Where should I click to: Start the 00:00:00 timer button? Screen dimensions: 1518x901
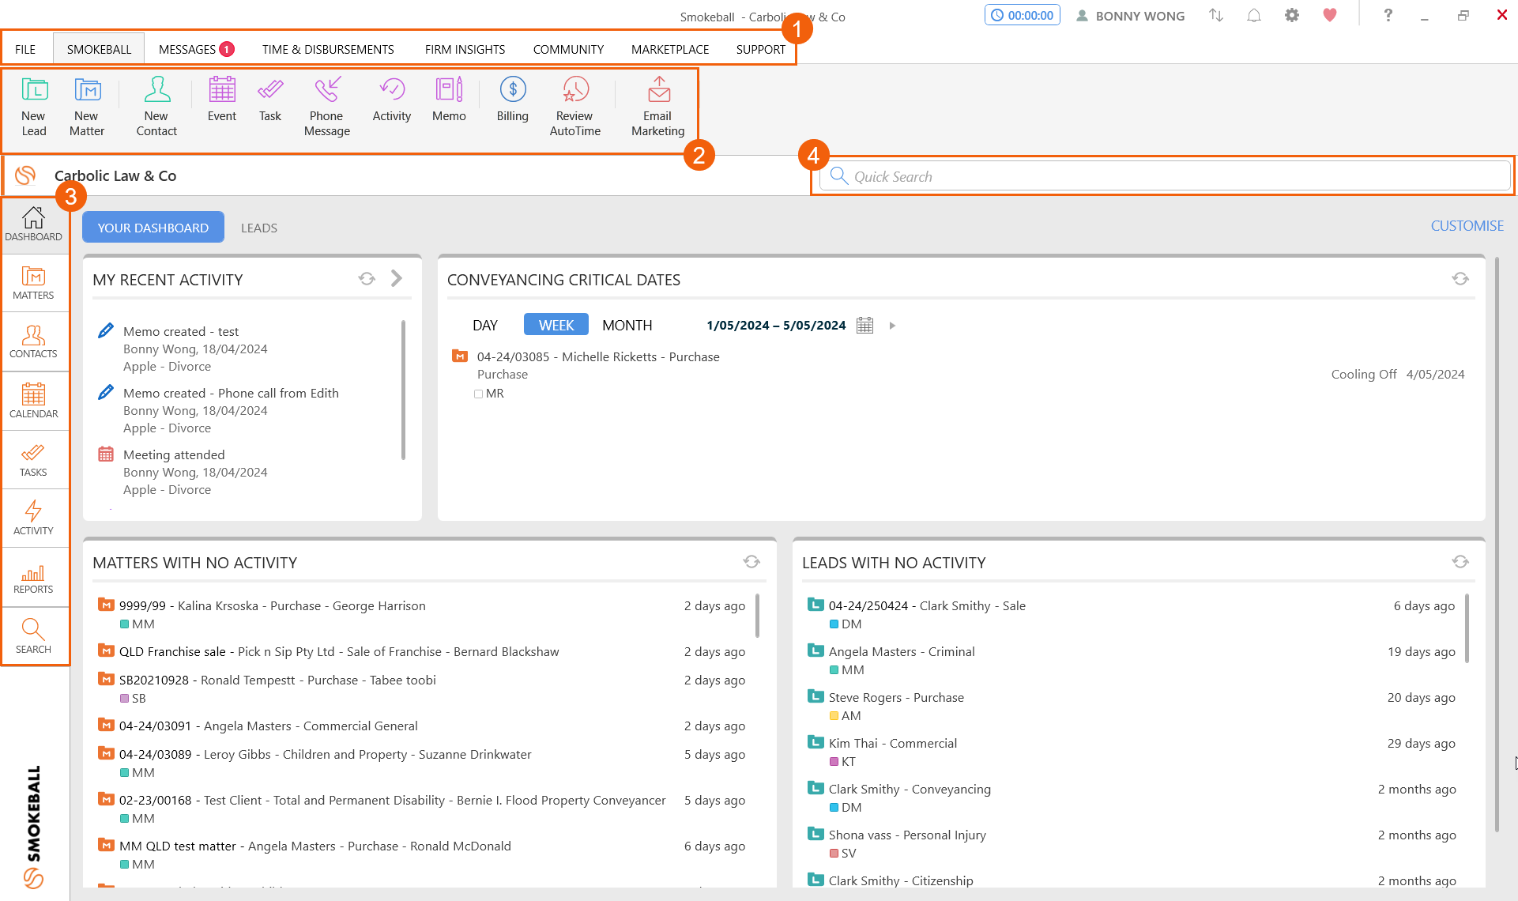tap(1023, 15)
